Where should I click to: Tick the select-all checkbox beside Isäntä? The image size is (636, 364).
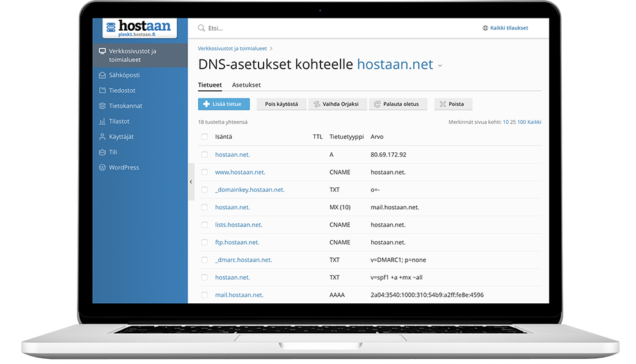205,137
